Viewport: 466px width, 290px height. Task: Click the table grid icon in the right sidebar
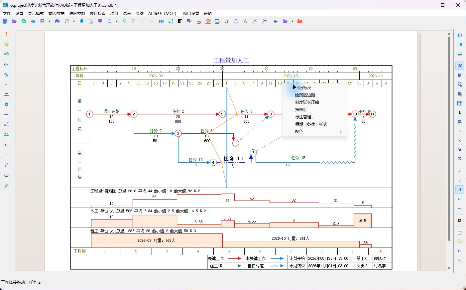pyautogui.click(x=460, y=103)
